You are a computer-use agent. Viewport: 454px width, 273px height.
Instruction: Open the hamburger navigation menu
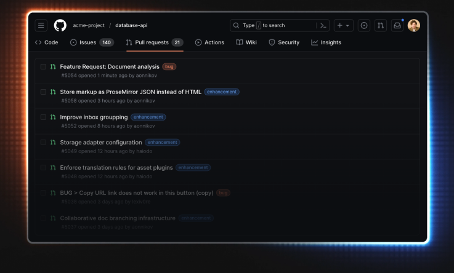coord(41,25)
